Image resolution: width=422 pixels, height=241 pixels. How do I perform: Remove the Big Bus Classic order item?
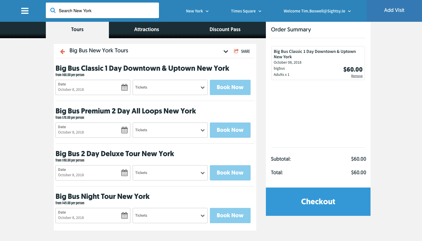357,76
